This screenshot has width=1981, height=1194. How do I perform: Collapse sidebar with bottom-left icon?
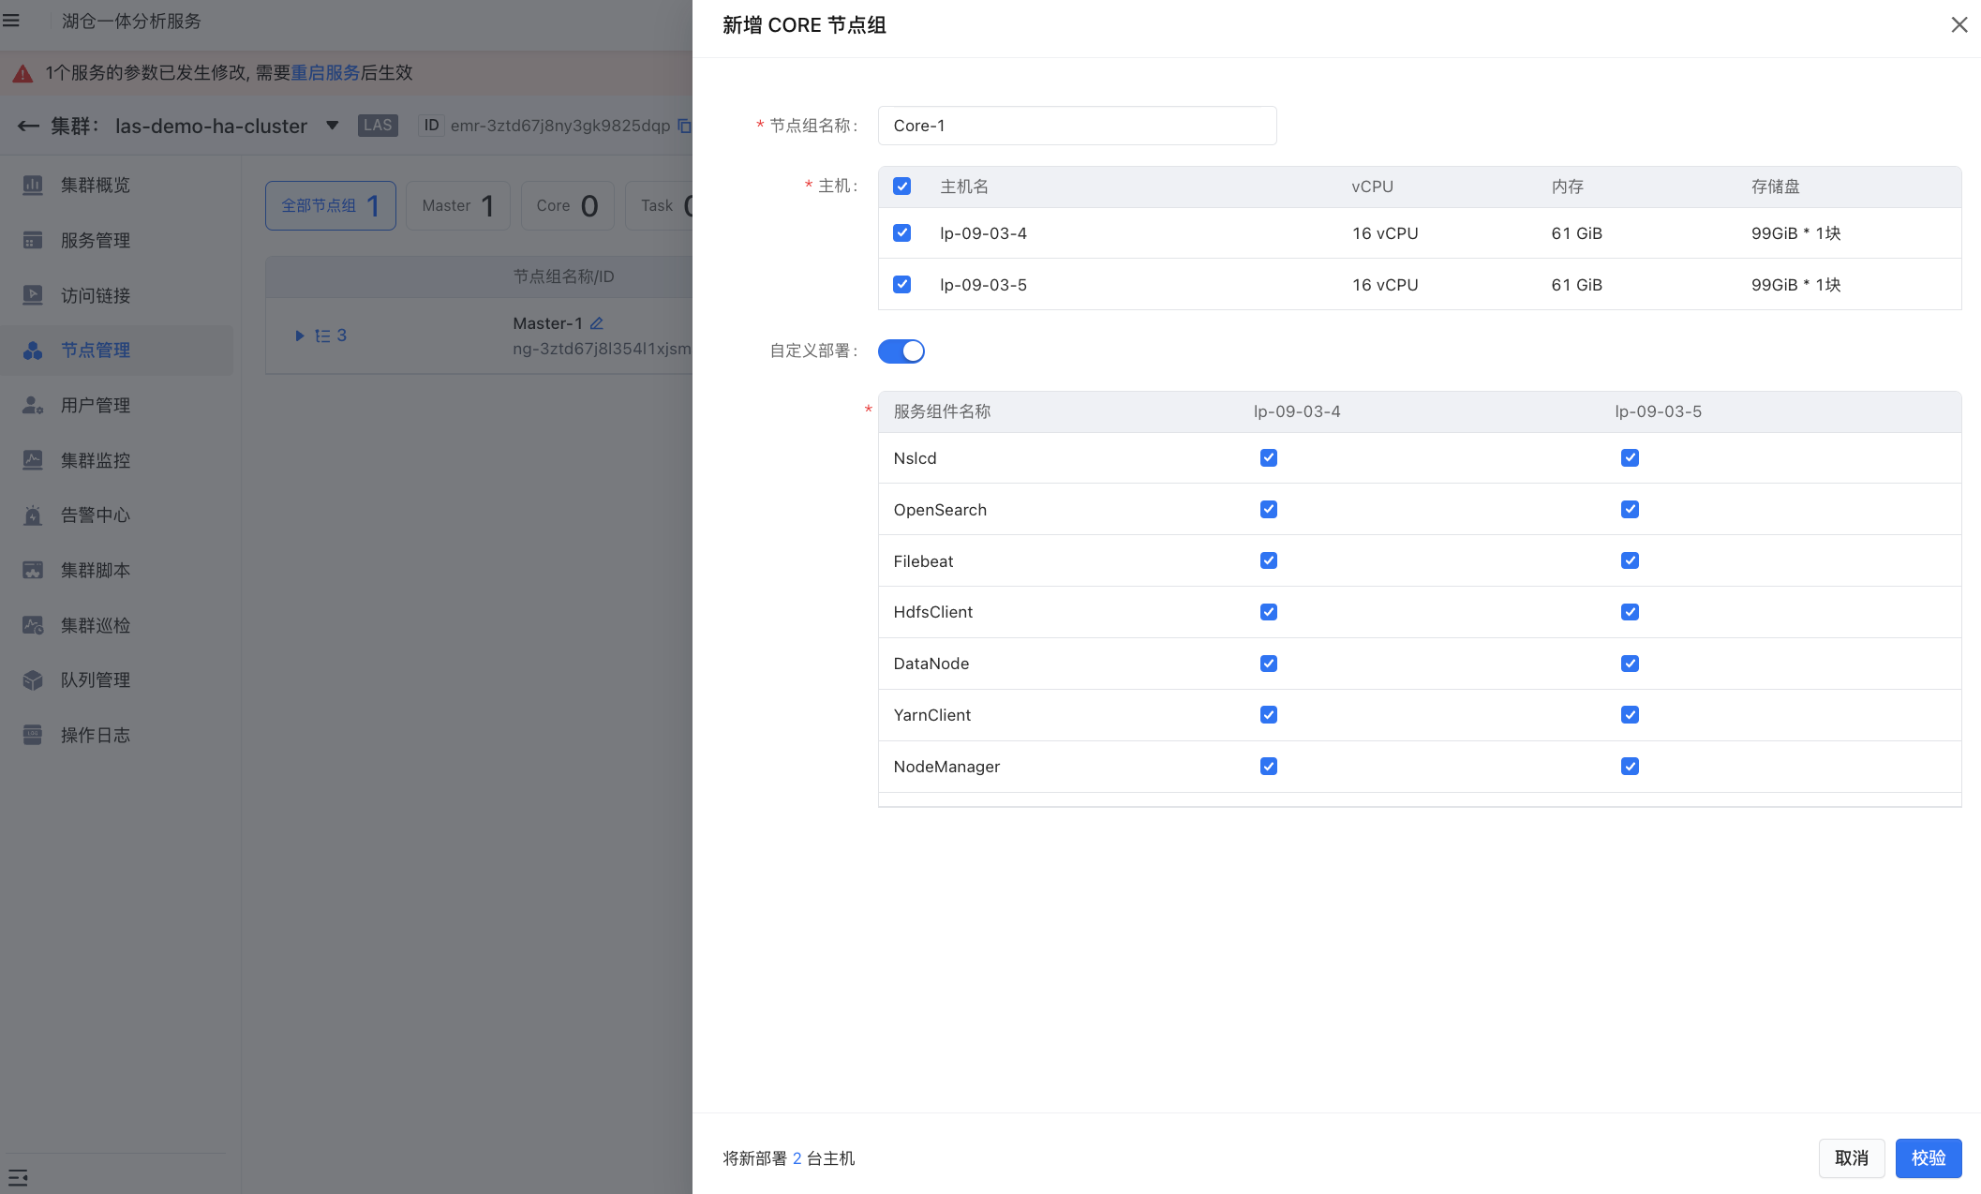(18, 1177)
